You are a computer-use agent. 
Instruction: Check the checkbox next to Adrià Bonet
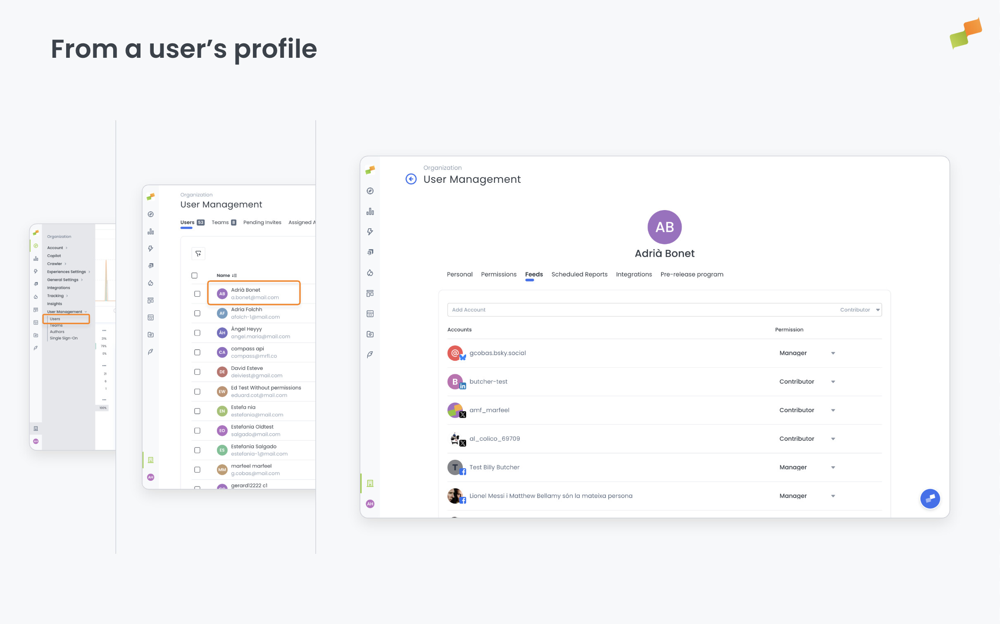(x=197, y=293)
